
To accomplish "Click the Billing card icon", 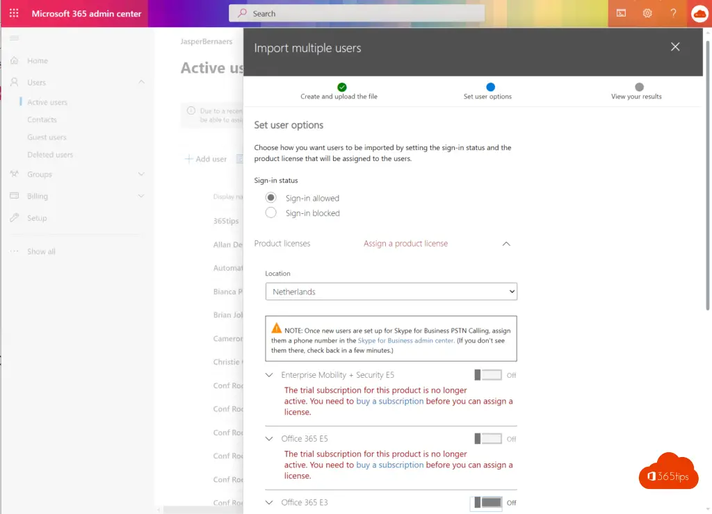I will 15,196.
